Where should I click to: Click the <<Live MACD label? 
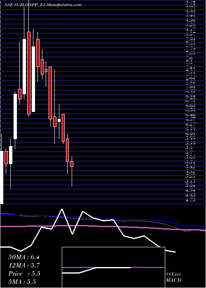click(173, 277)
